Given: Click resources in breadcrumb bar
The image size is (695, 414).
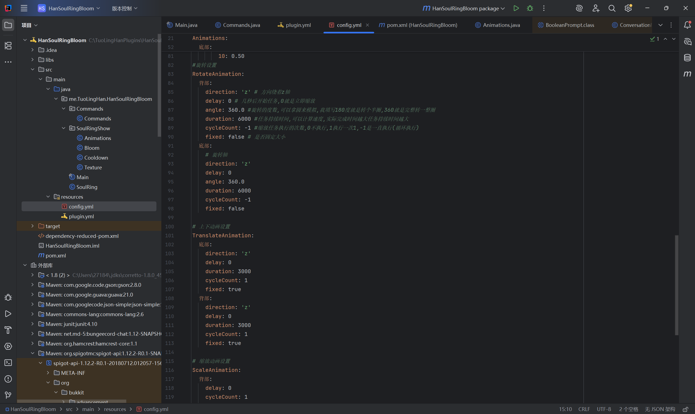Looking at the screenshot, I should (115, 409).
